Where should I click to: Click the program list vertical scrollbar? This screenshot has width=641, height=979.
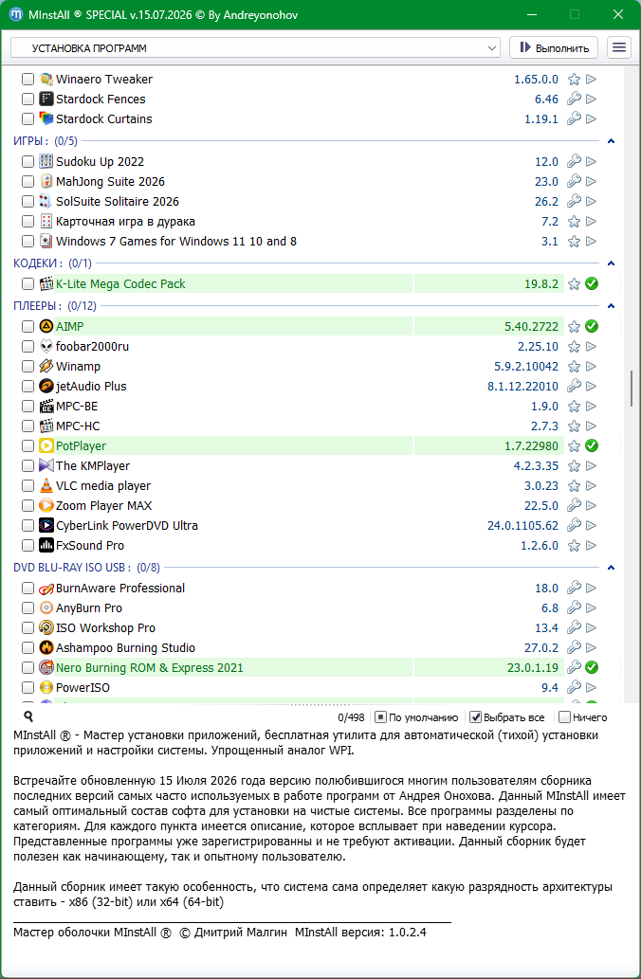632,389
